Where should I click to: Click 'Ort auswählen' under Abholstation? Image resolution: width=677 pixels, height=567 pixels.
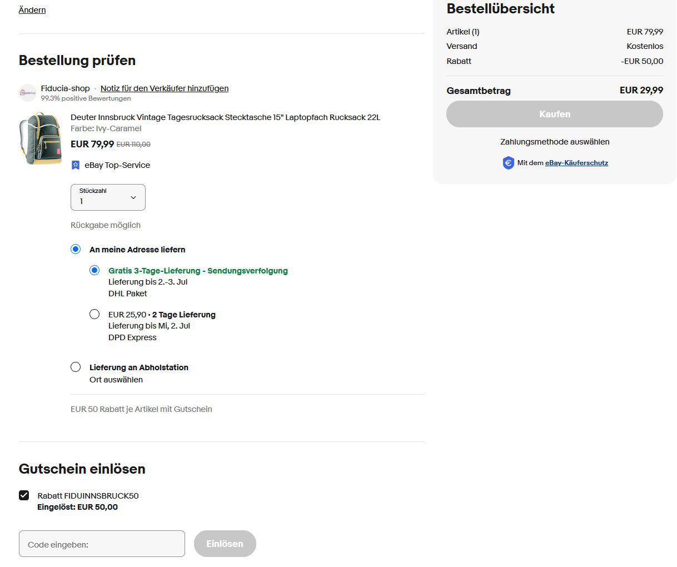tap(116, 380)
